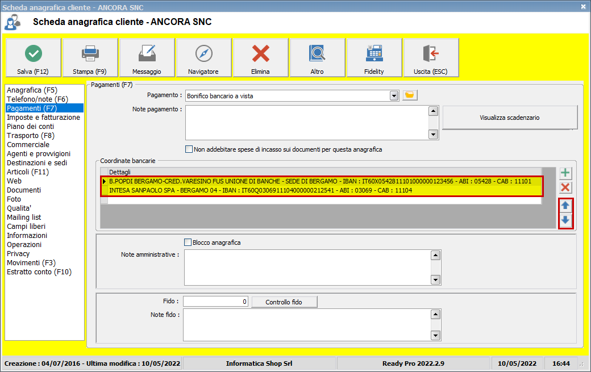591x372 pixels.
Task: Open the Fidelity card function
Action: (374, 57)
